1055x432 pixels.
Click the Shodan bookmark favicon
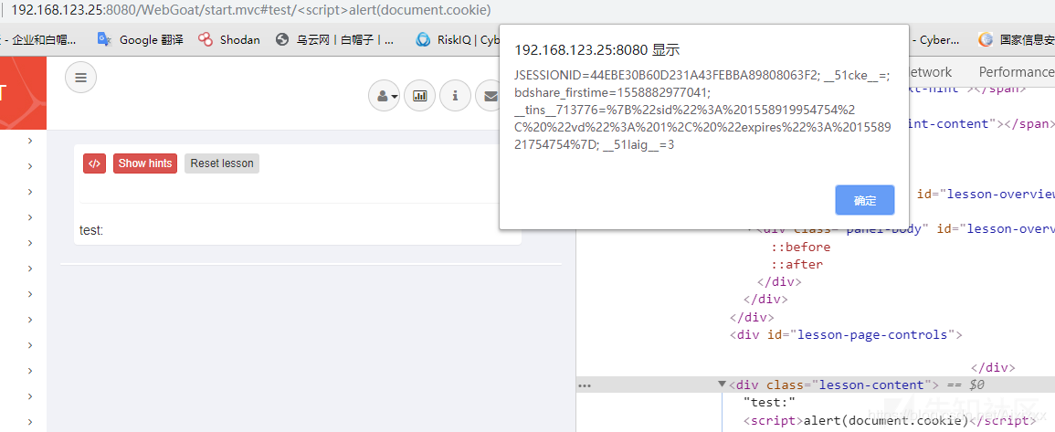tap(206, 39)
